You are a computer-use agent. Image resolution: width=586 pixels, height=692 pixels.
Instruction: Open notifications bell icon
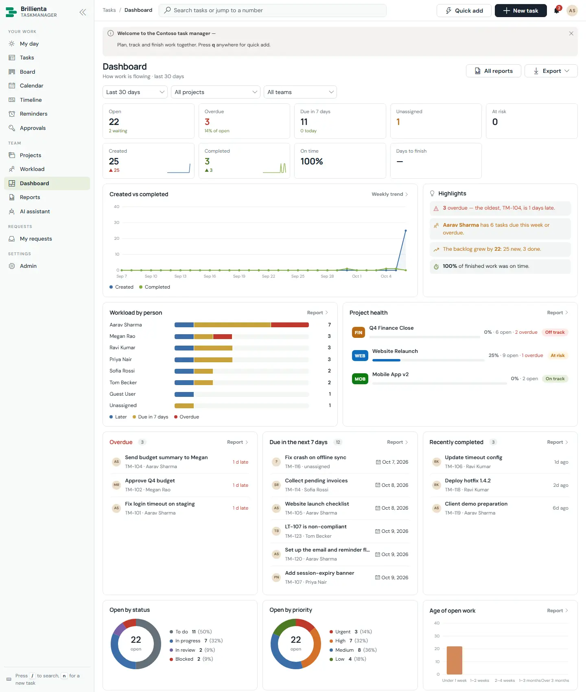point(557,11)
